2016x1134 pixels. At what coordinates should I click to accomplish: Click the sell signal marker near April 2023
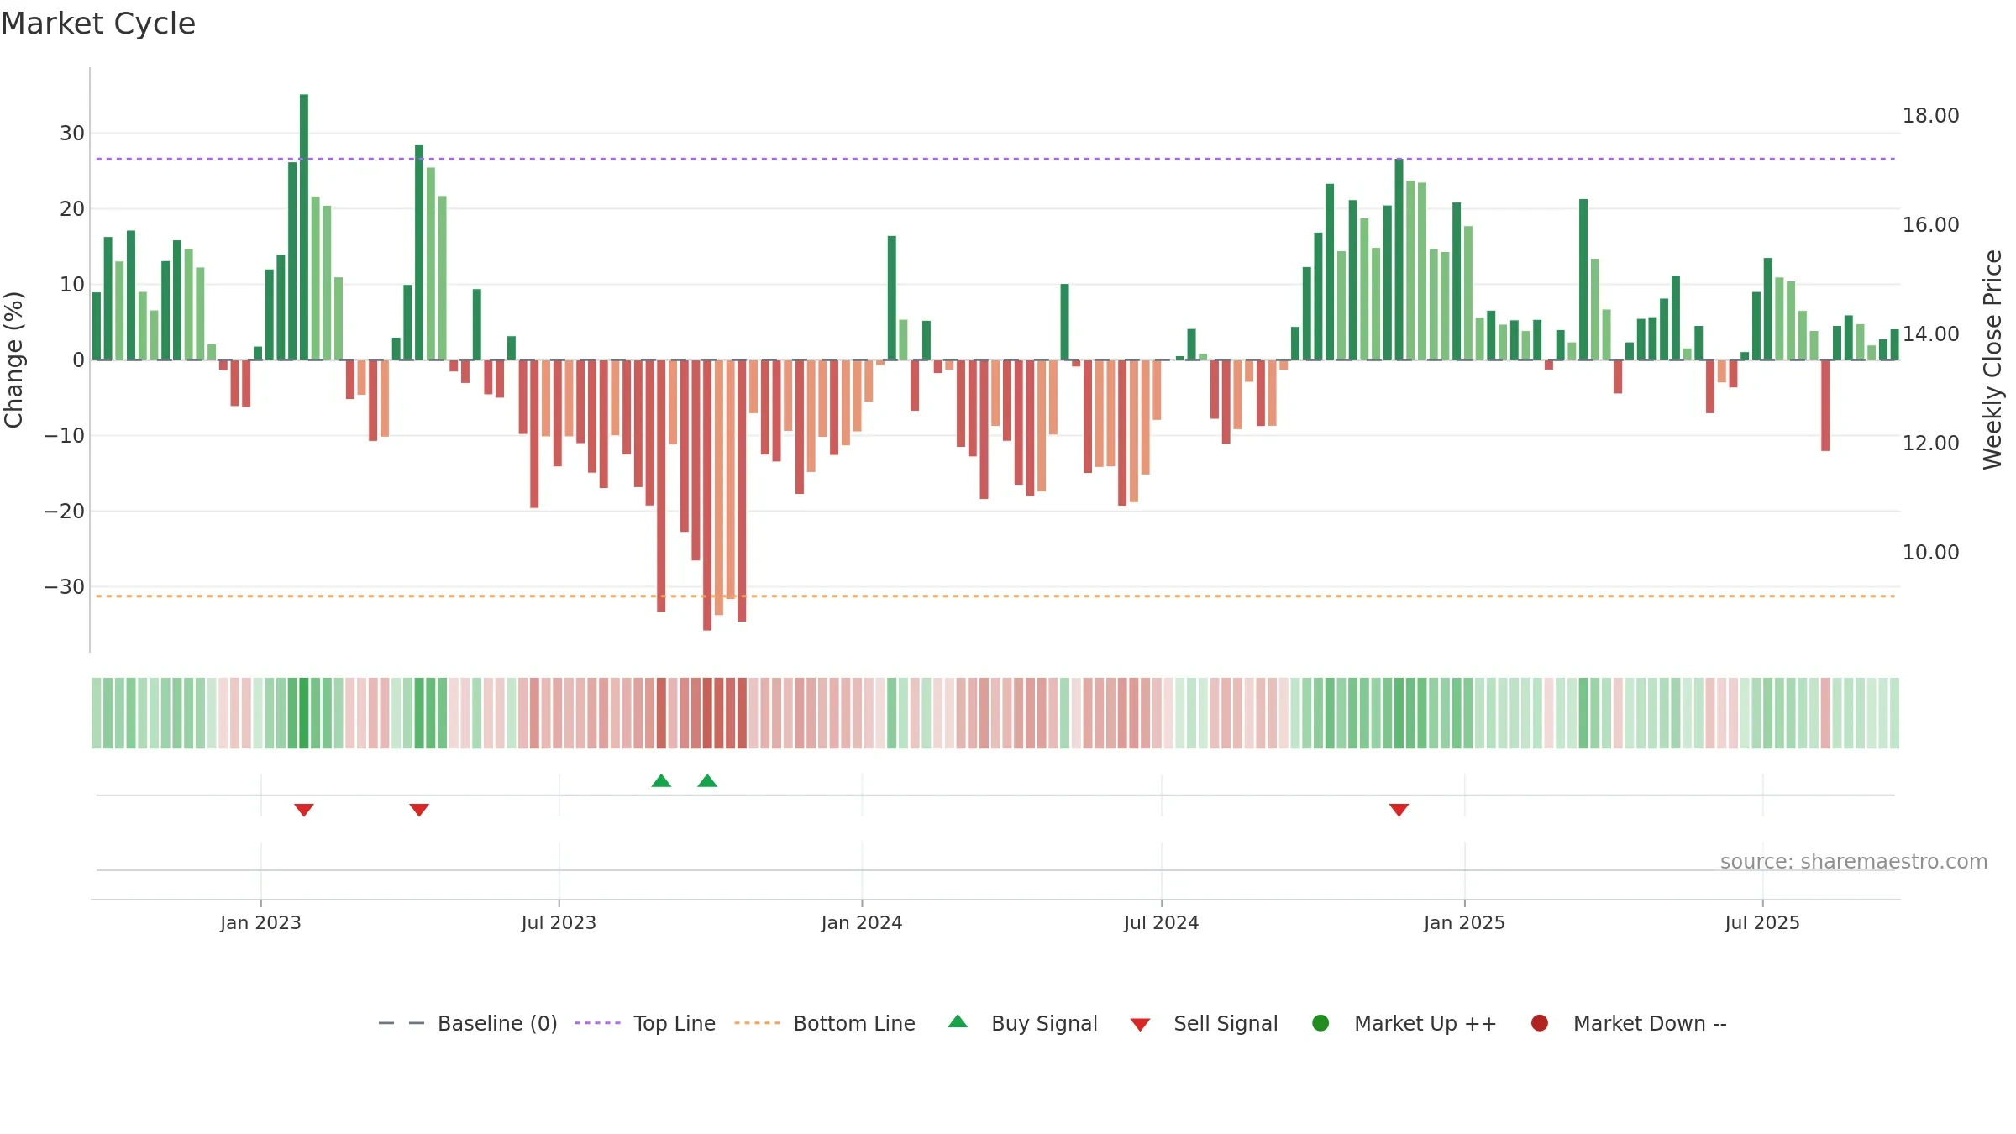coord(419,810)
